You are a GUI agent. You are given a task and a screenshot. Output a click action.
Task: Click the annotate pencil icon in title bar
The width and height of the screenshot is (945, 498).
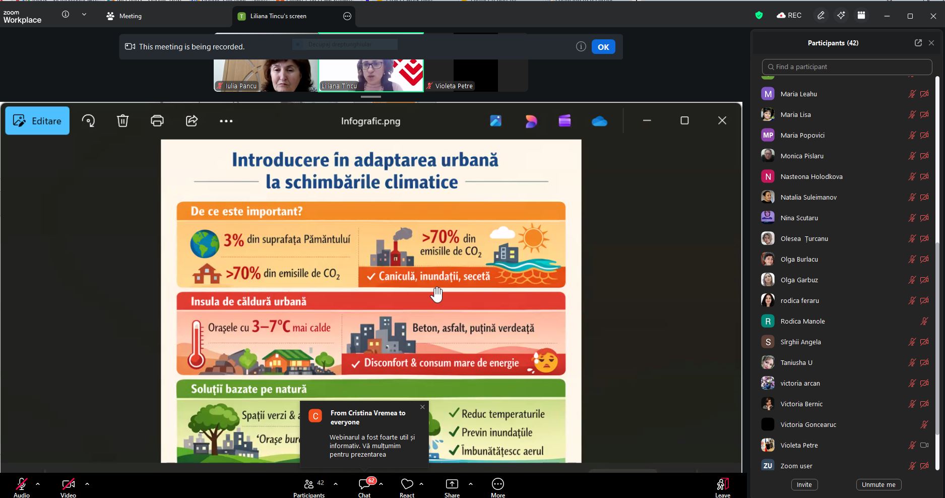821,16
